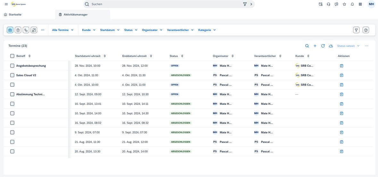The height and width of the screenshot is (177, 378).
Task: Open the app launcher grid icon
Action: coord(360,4)
